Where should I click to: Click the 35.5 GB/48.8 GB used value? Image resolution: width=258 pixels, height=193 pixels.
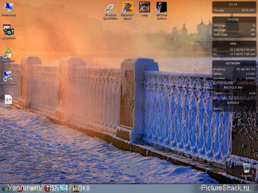(243, 49)
